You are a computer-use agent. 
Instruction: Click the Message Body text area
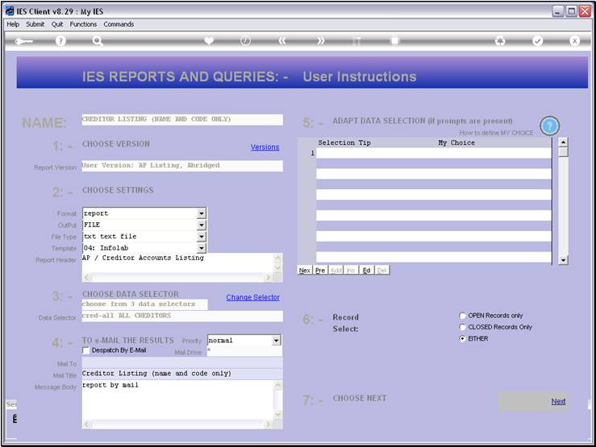pos(177,399)
